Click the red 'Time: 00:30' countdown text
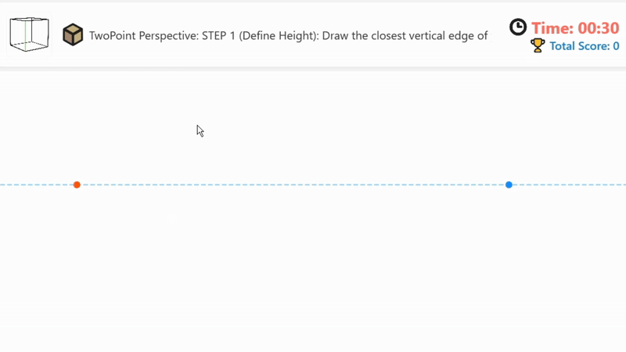Image resolution: width=626 pixels, height=352 pixels. pyautogui.click(x=575, y=28)
